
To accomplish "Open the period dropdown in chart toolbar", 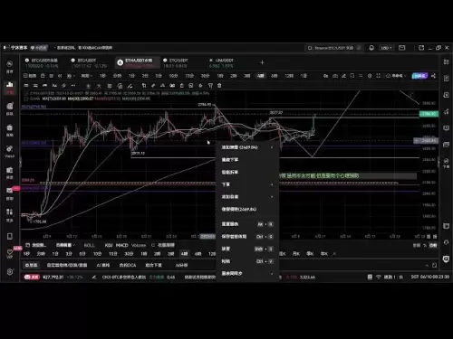I will (x=86, y=76).
